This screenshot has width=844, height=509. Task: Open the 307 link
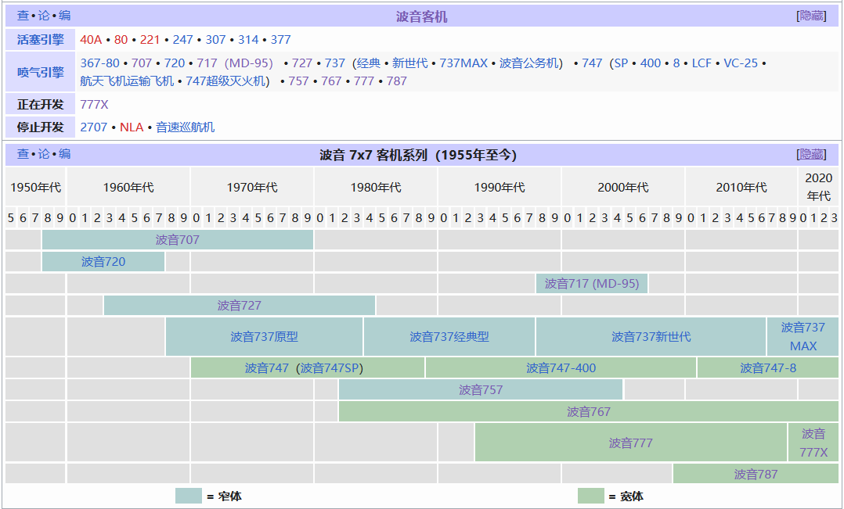[x=215, y=40]
